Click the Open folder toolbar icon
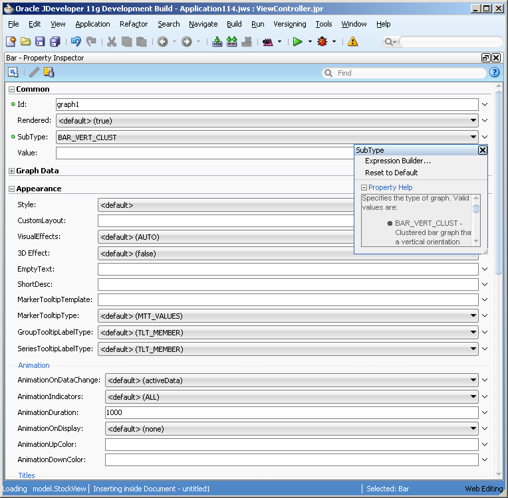Viewport: 508px width, 498px height. coord(25,41)
